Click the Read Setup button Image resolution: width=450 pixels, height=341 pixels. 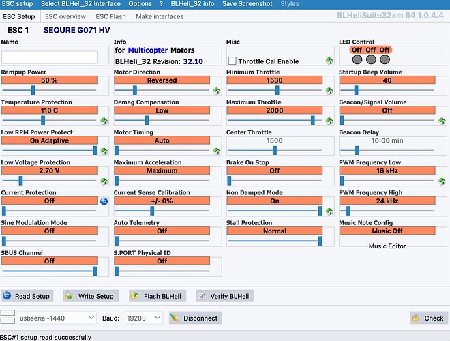pyautogui.click(x=27, y=296)
